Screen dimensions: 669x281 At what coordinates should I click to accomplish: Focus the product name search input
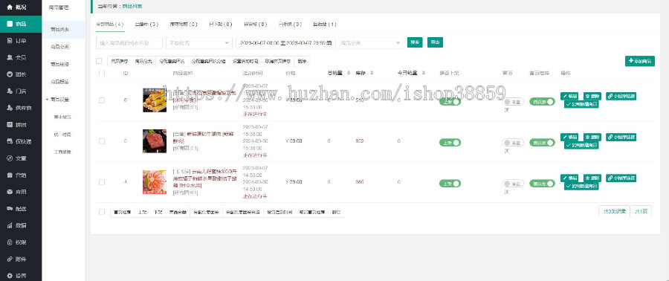point(129,43)
